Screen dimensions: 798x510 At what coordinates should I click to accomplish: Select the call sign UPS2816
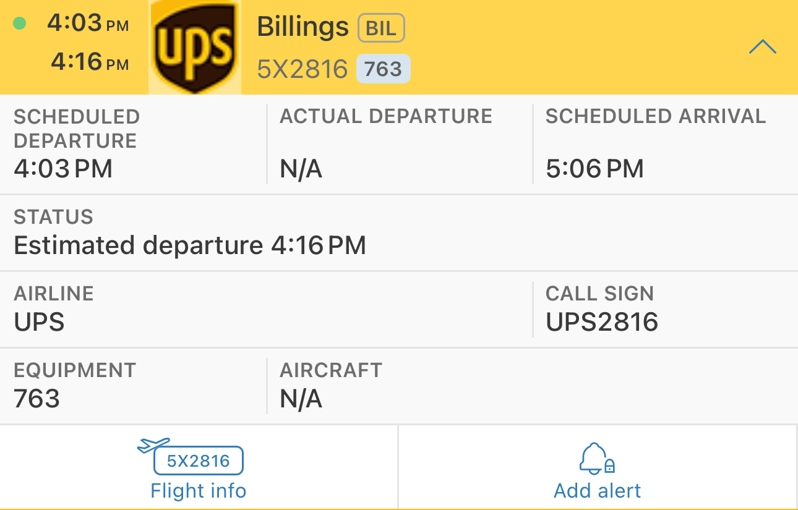601,322
